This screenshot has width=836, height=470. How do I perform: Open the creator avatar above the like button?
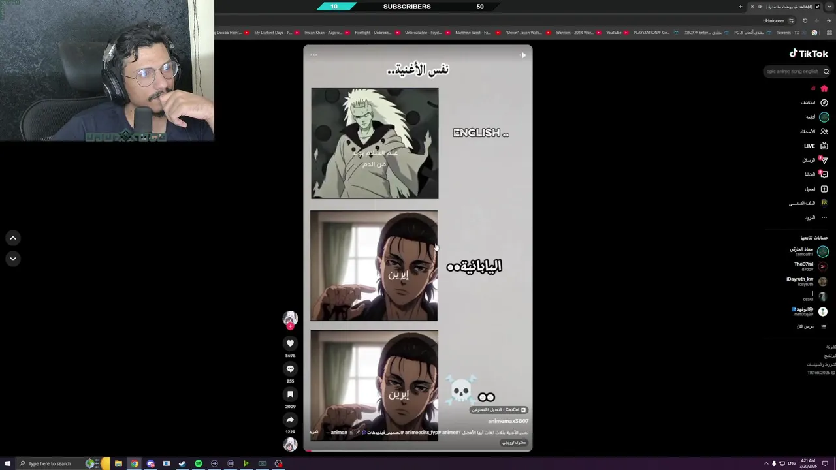291,318
